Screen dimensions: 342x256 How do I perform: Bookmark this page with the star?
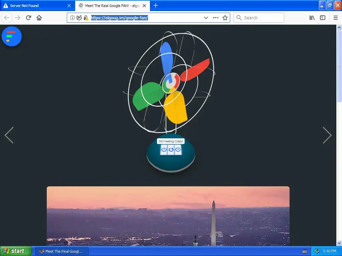pyautogui.click(x=225, y=18)
